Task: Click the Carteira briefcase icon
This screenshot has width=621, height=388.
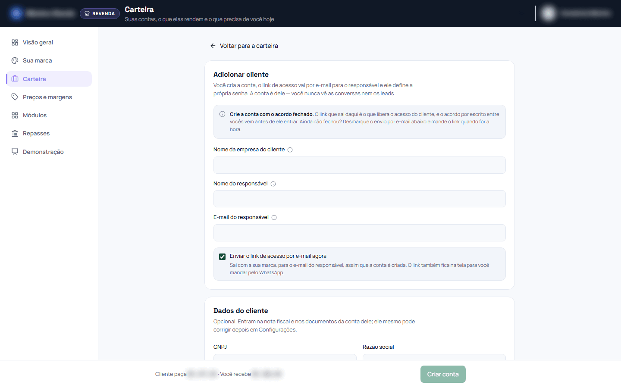Action: (x=15, y=79)
